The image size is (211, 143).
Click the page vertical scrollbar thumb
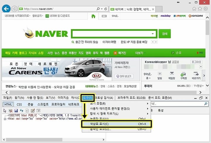207,28
